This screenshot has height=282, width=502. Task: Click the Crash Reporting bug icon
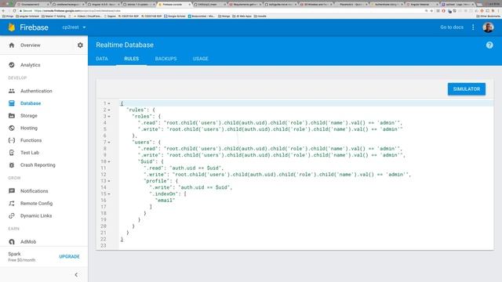pyautogui.click(x=12, y=165)
